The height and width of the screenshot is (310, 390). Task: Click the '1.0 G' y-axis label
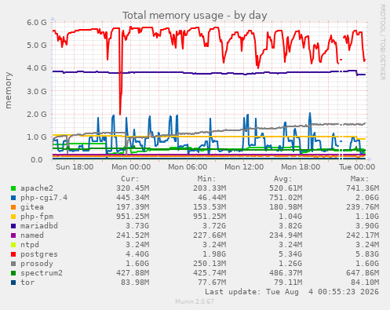point(37,137)
